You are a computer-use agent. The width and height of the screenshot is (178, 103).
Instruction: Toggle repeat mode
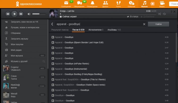[x=164, y=14]
